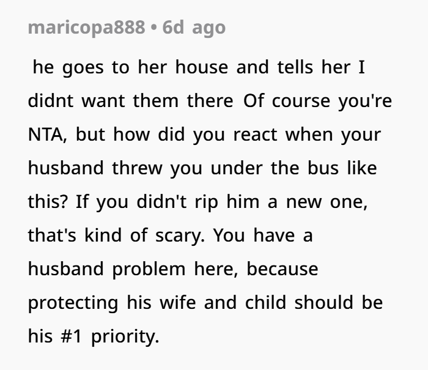Click the word "priority" ending the comment
The image size is (428, 370).
click(125, 336)
